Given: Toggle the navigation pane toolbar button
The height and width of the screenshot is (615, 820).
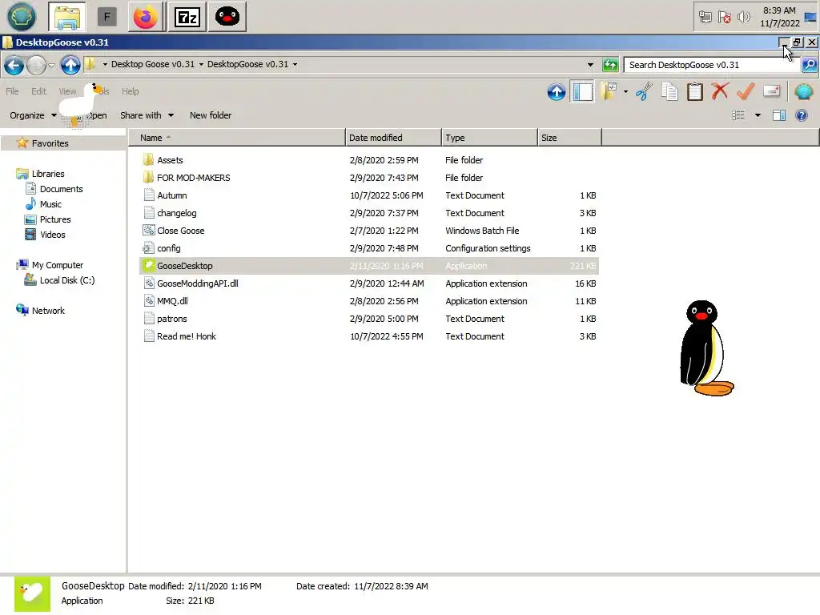Looking at the screenshot, I should point(583,92).
